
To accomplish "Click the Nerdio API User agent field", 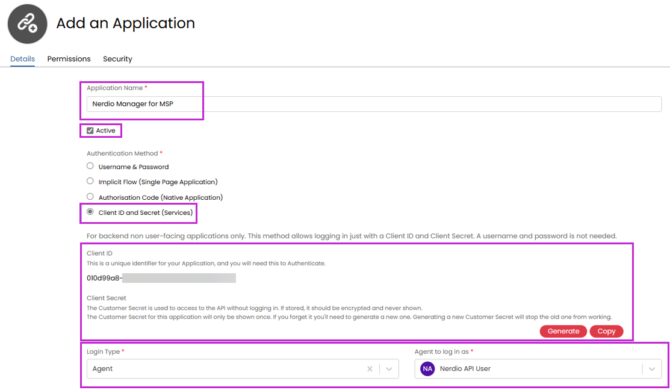I will 530,369.
